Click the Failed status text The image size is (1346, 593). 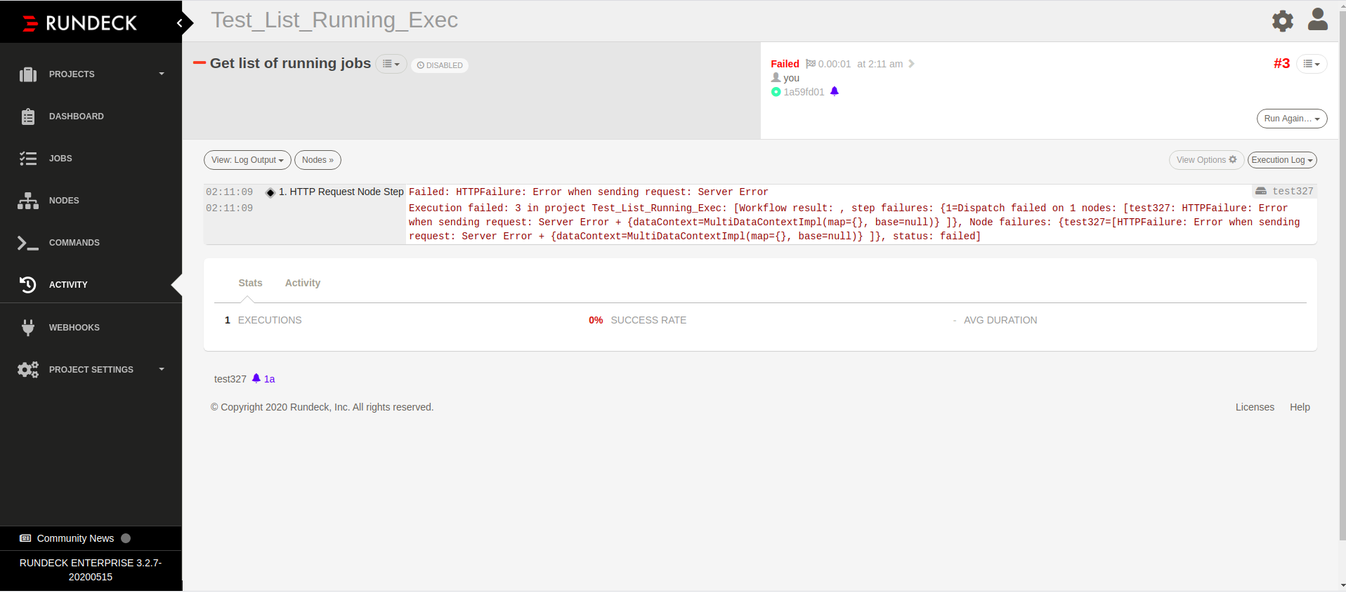pyautogui.click(x=785, y=64)
